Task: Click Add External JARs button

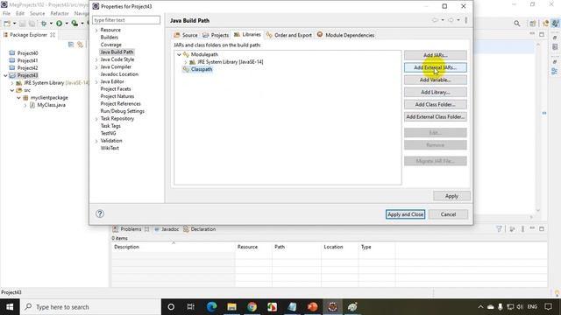Action: click(435, 67)
